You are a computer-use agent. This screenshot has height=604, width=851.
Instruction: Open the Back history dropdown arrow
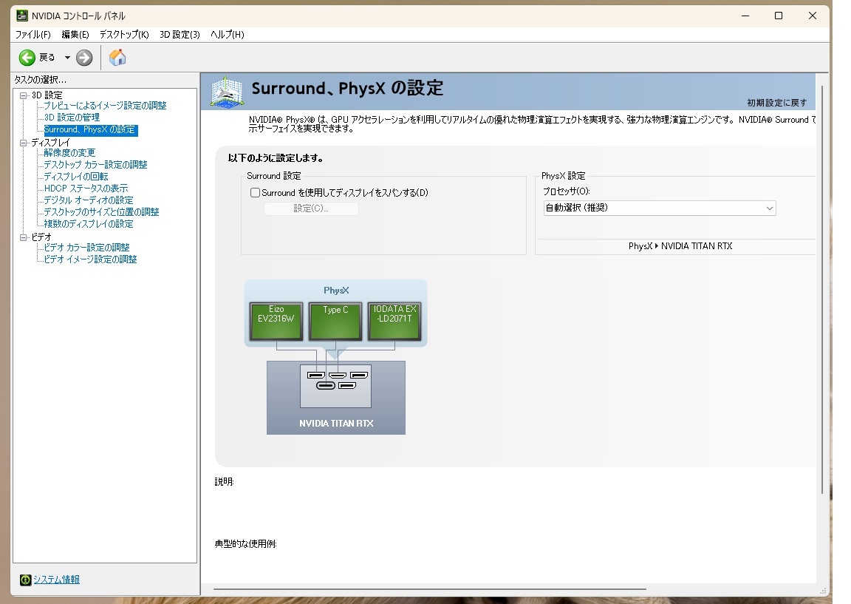coord(67,58)
